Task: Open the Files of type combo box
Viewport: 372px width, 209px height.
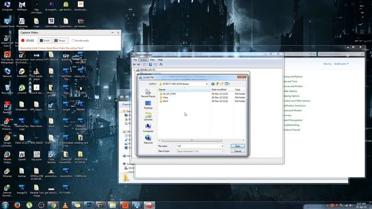Action: click(x=200, y=151)
